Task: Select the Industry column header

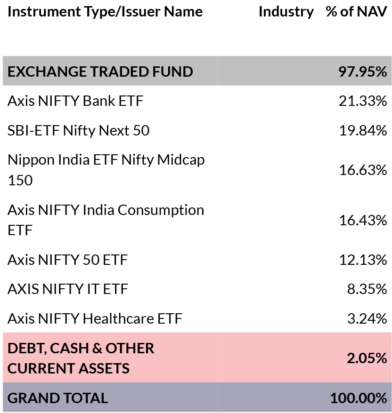Action: click(x=286, y=12)
